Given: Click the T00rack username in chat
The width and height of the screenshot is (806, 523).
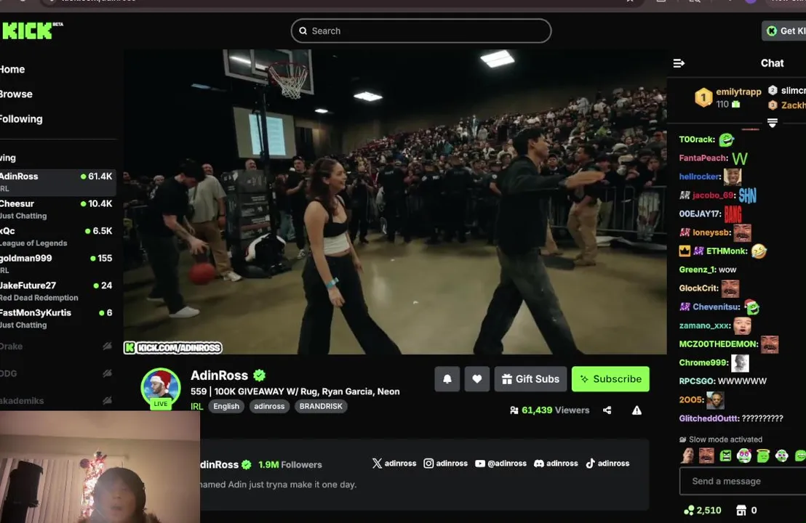Looking at the screenshot, I should click(696, 139).
